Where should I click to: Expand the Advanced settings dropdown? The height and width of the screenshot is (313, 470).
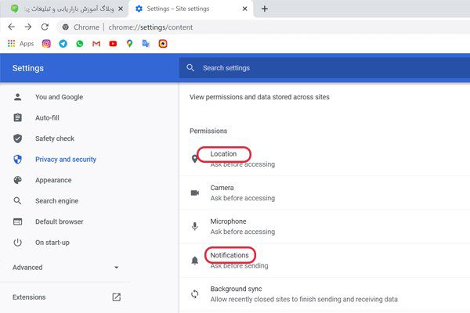(x=65, y=267)
